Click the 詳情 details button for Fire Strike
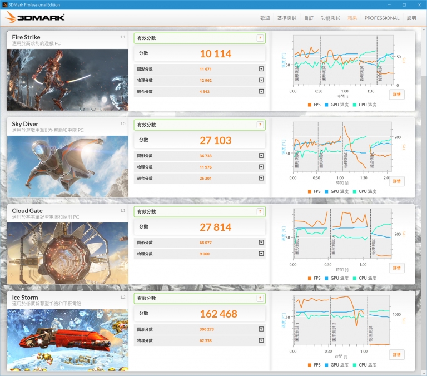 pyautogui.click(x=397, y=95)
